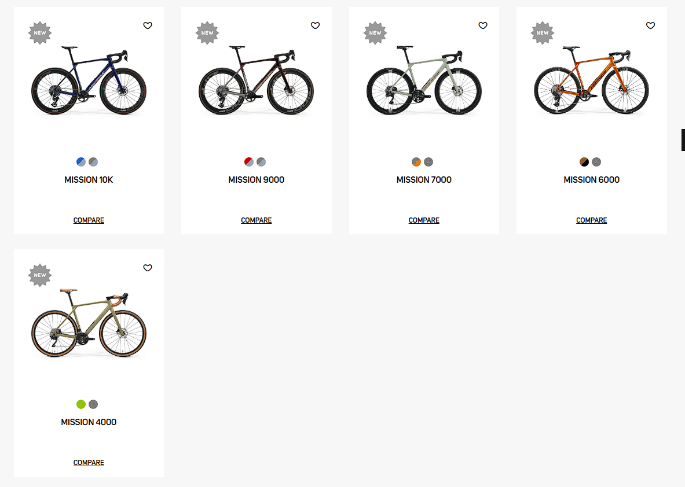This screenshot has height=487, width=685.
Task: Open the Mission 4000 bike photo
Action: pyautogui.click(x=89, y=324)
